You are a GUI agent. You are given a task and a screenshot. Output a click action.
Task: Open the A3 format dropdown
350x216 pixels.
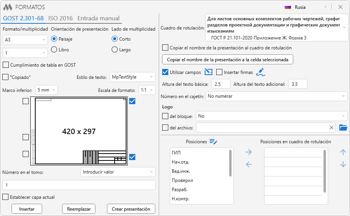pos(25,39)
